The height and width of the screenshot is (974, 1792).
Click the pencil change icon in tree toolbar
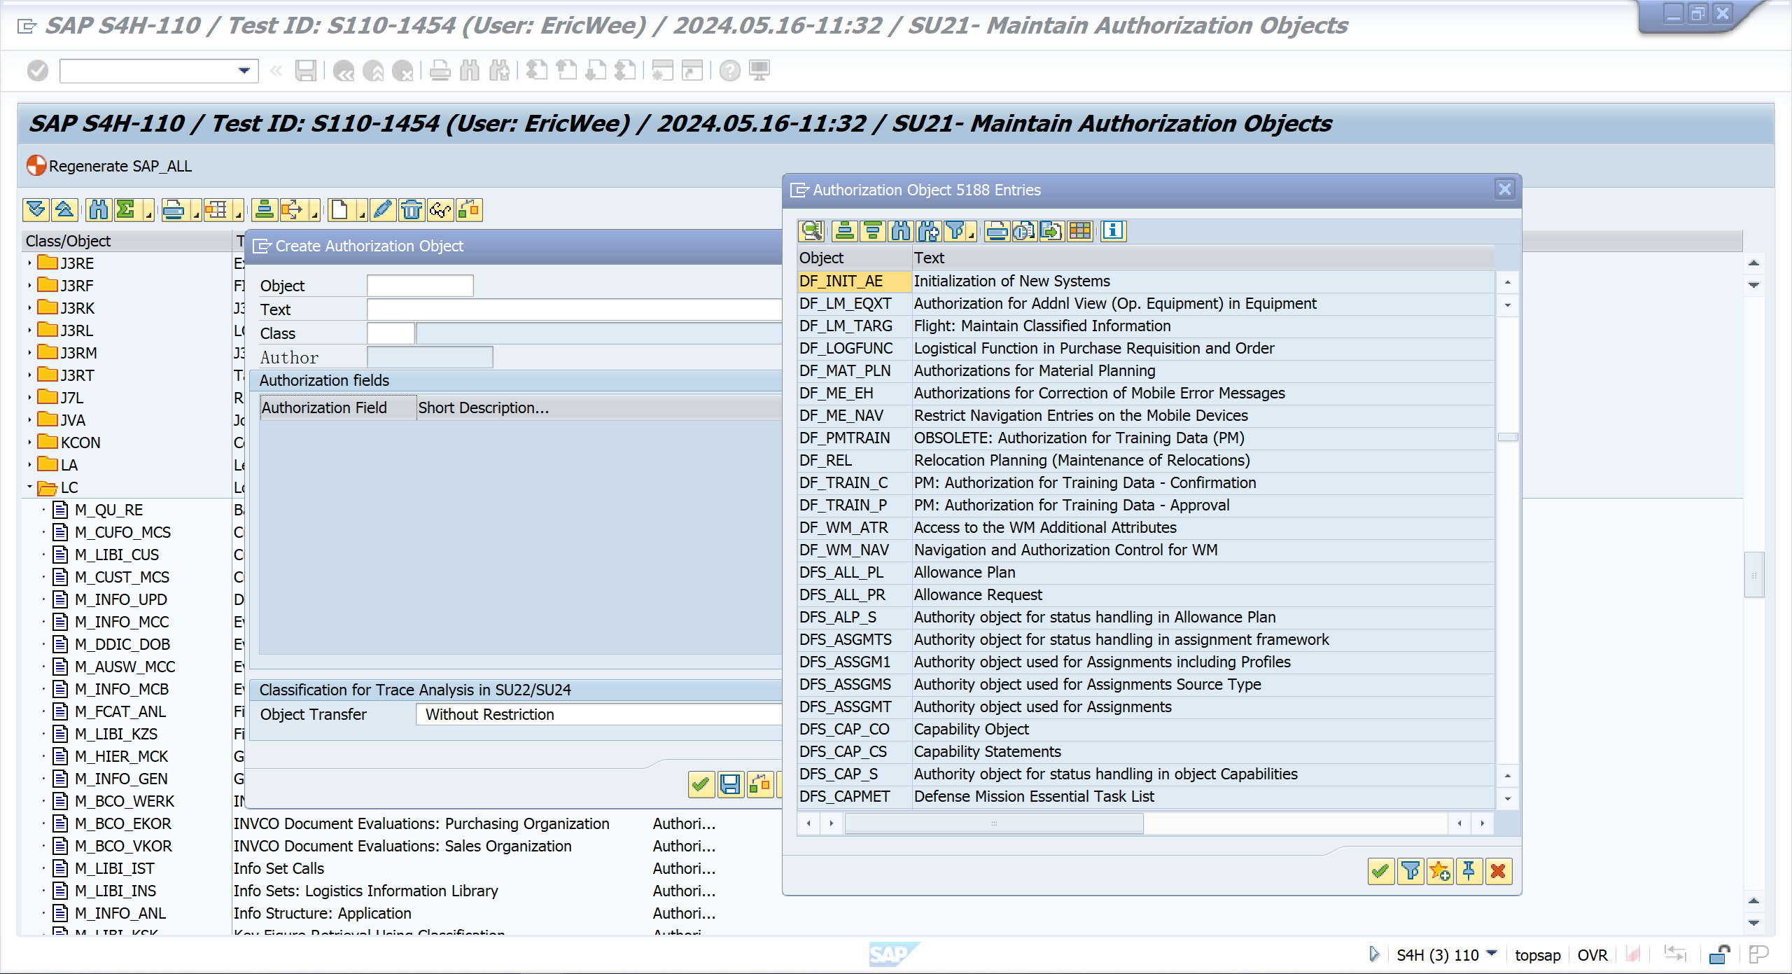(382, 209)
